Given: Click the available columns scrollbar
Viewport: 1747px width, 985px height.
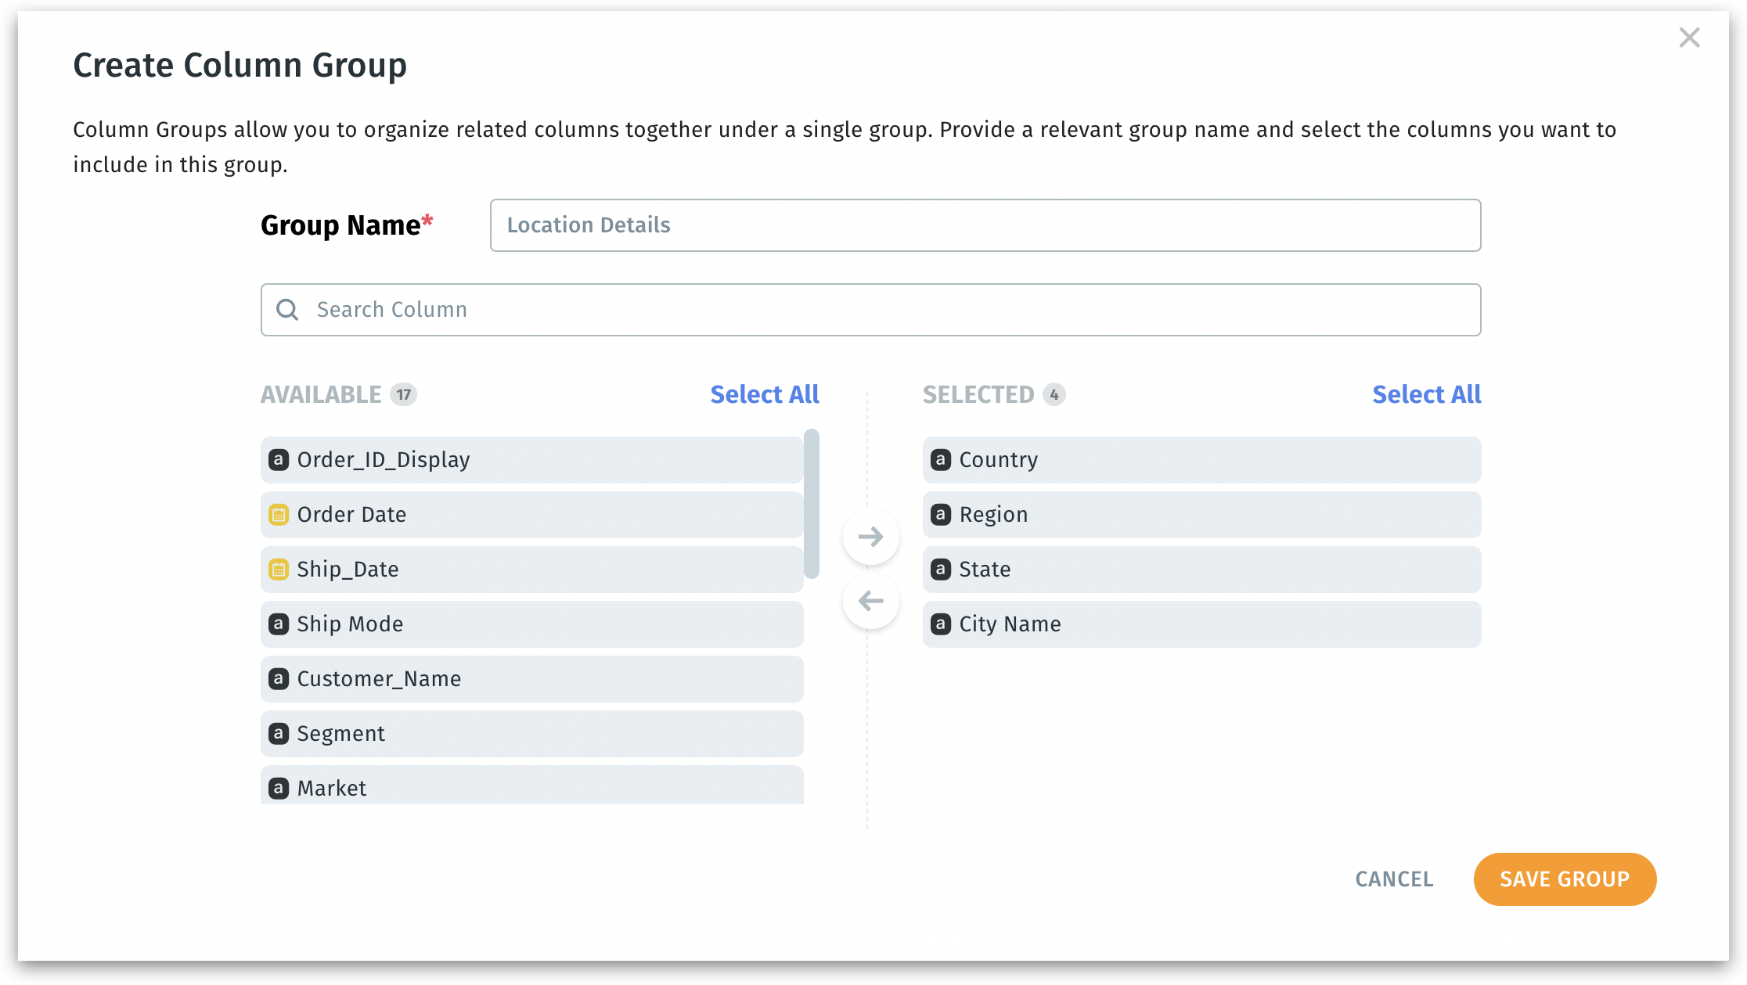Looking at the screenshot, I should point(812,504).
